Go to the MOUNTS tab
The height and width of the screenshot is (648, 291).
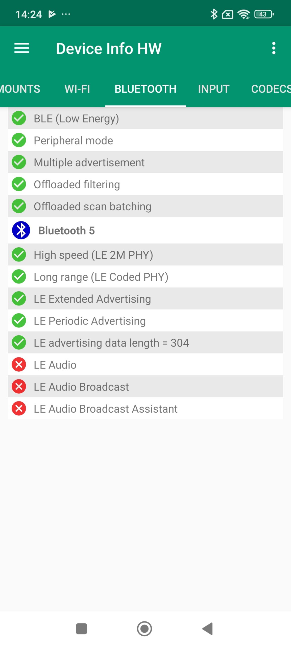tap(20, 89)
